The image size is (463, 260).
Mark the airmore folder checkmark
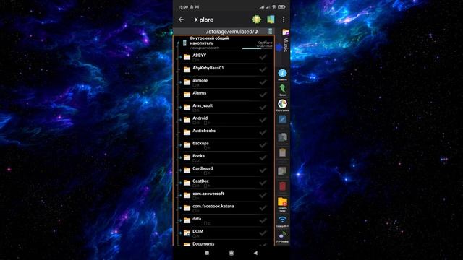coord(263,82)
